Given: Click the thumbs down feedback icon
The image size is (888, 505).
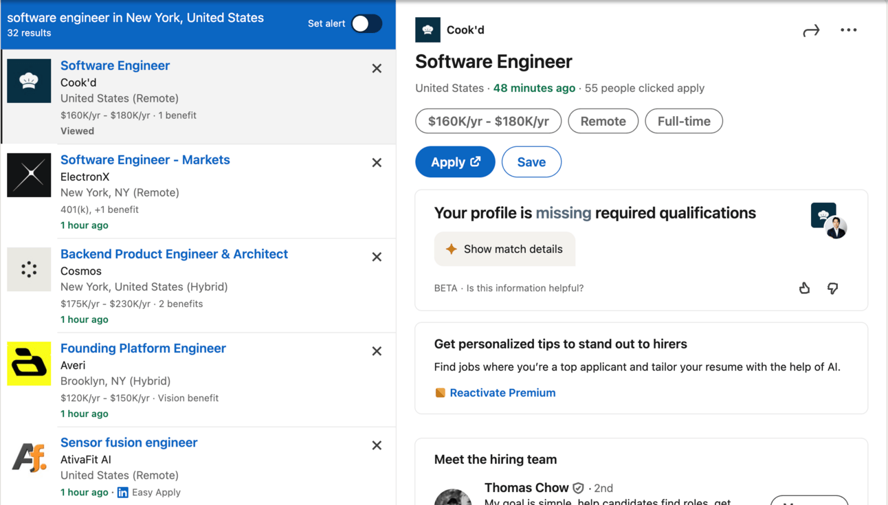Looking at the screenshot, I should [x=832, y=288].
